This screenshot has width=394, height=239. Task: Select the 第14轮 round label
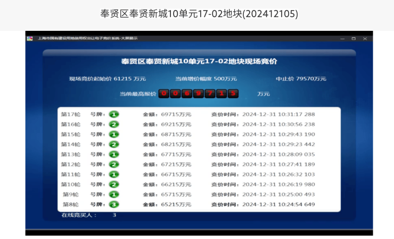pos(71,144)
